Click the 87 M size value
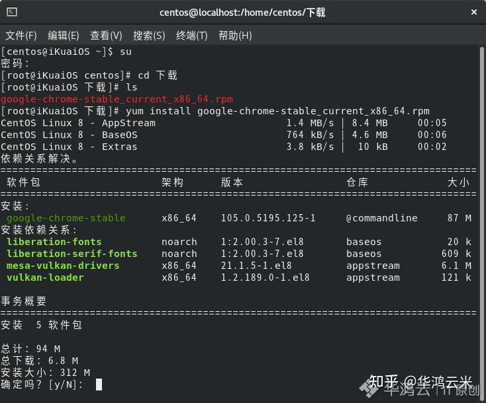This screenshot has width=486, height=403. (460, 218)
